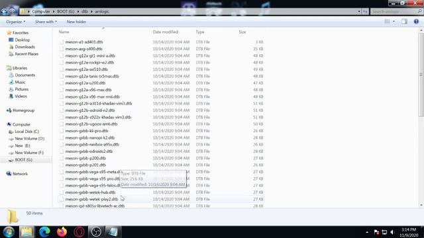Sort by the Size column header

pyautogui.click(x=242, y=32)
